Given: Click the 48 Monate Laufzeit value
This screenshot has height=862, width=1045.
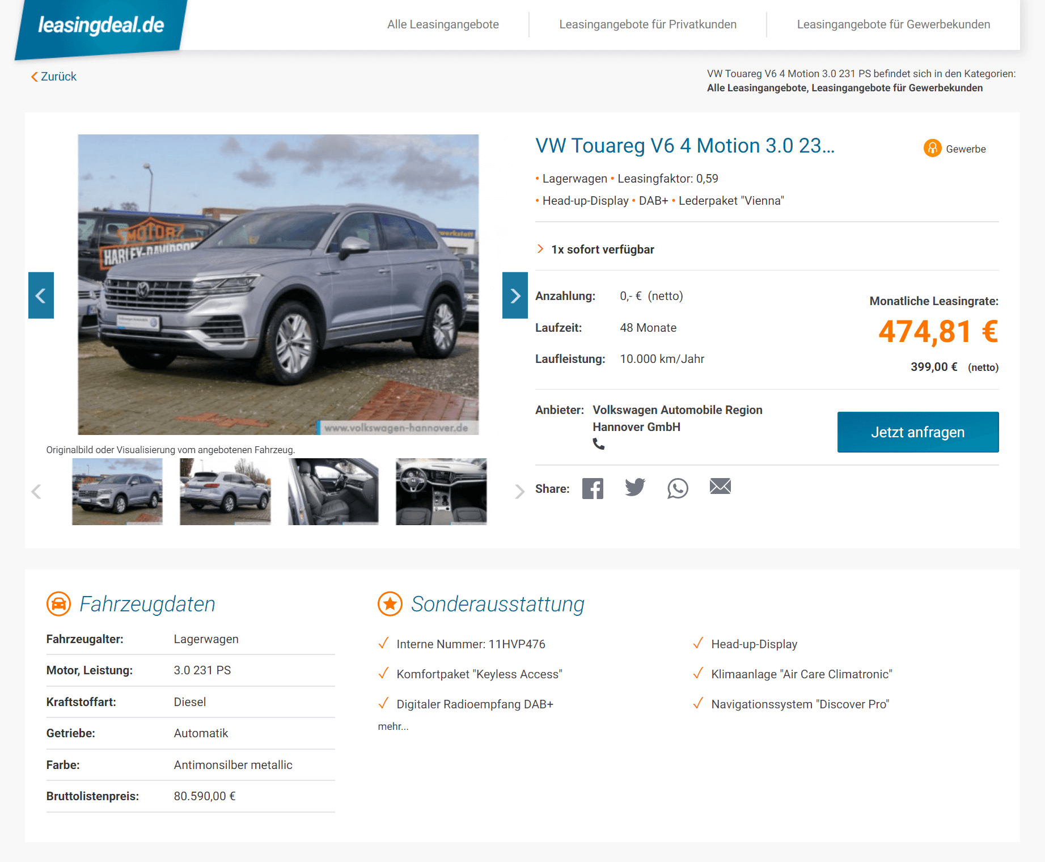Looking at the screenshot, I should pyautogui.click(x=648, y=328).
